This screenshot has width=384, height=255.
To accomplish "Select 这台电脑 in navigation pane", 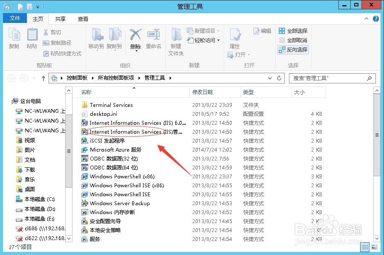I will point(26,101).
